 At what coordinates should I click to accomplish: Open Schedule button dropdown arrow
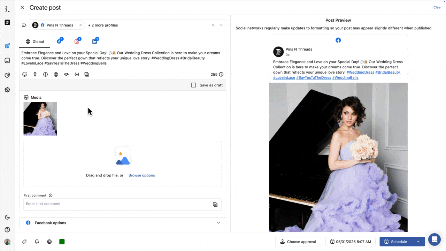coord(418,242)
